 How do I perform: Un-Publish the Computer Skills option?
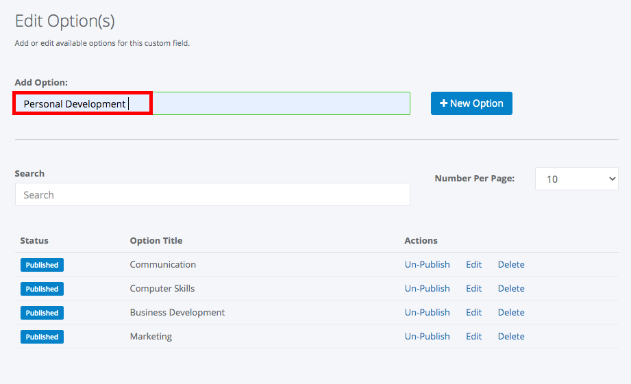[427, 288]
